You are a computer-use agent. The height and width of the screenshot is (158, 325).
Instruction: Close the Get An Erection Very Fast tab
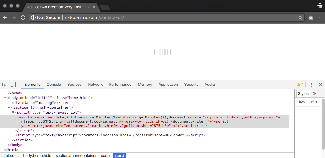click(x=94, y=7)
